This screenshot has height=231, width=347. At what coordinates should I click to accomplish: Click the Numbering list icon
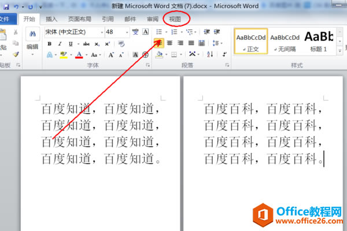point(175,32)
